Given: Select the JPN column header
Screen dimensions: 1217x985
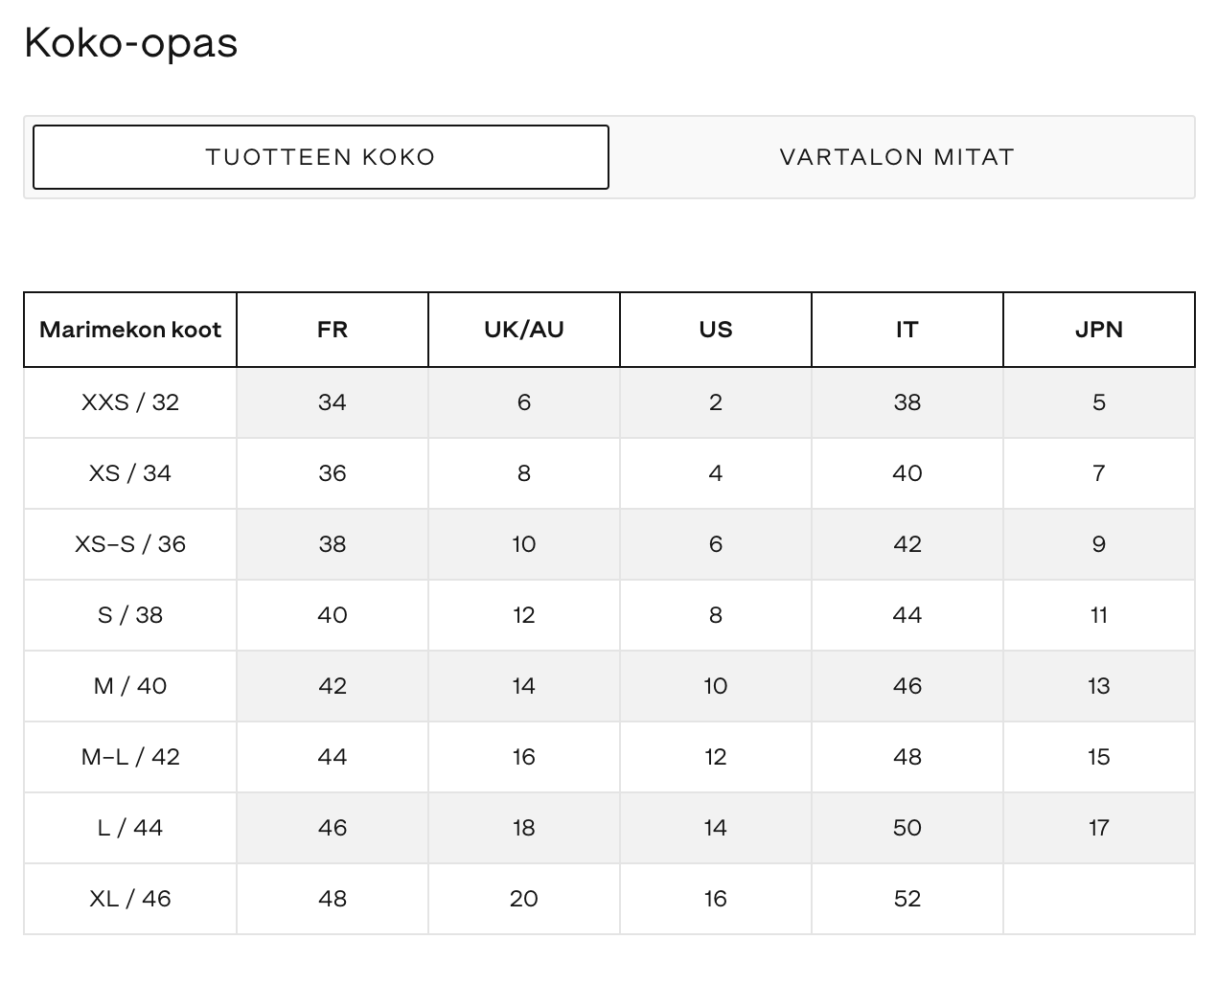Looking at the screenshot, I should point(1098,330).
